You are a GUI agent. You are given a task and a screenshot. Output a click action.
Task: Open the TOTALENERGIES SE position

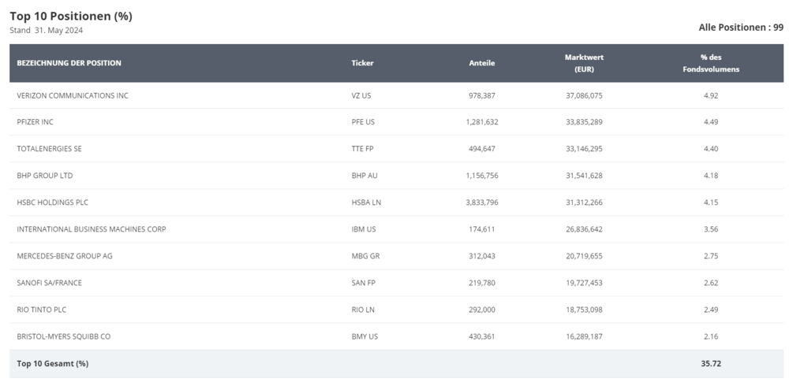point(49,149)
